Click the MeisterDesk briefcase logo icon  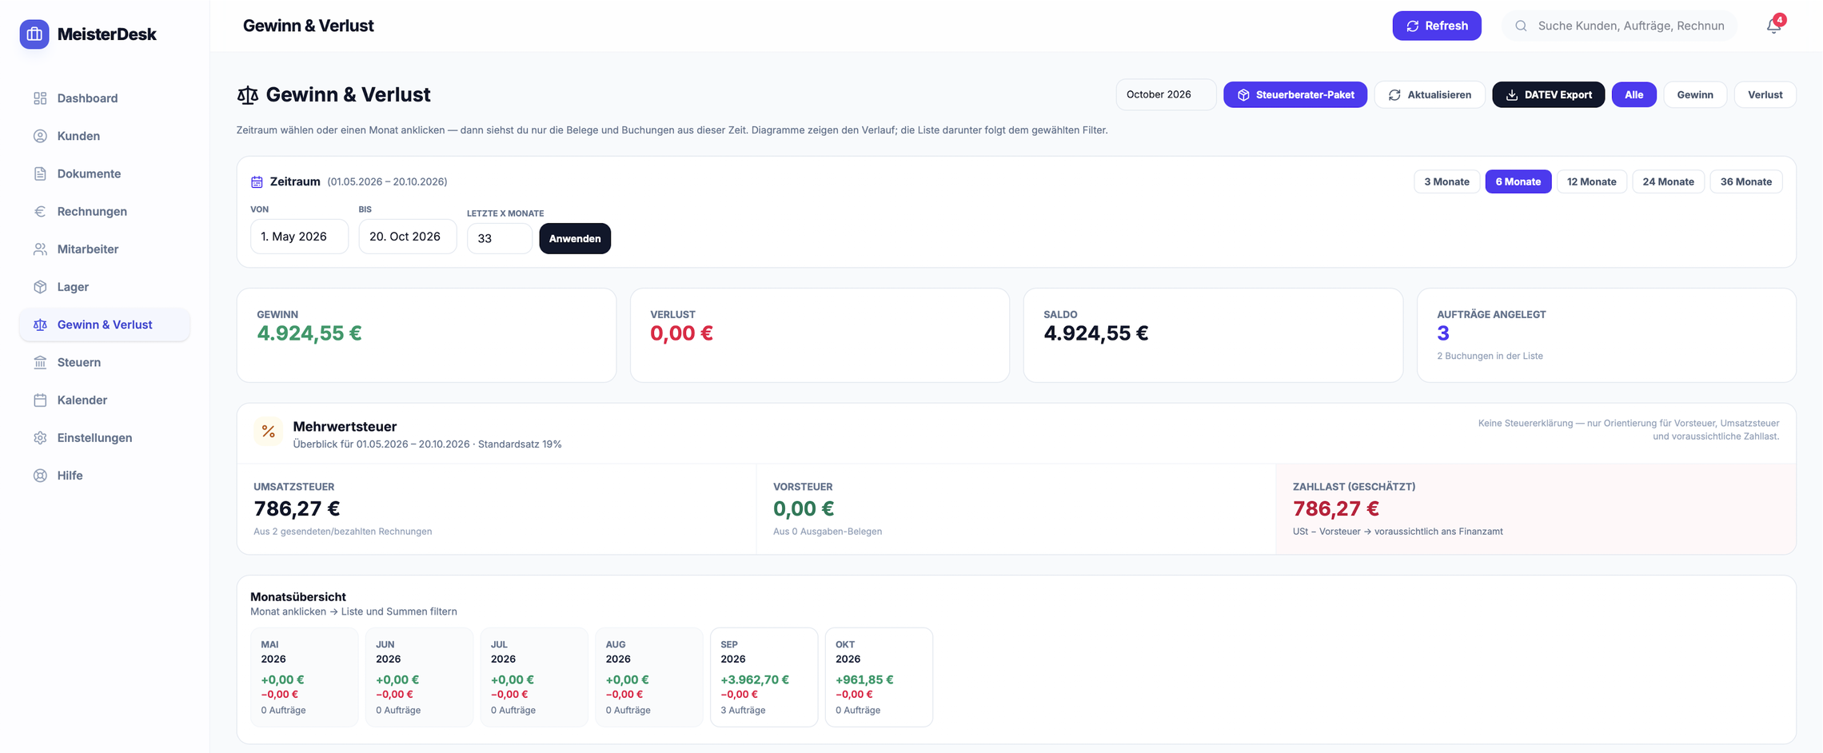tap(34, 34)
